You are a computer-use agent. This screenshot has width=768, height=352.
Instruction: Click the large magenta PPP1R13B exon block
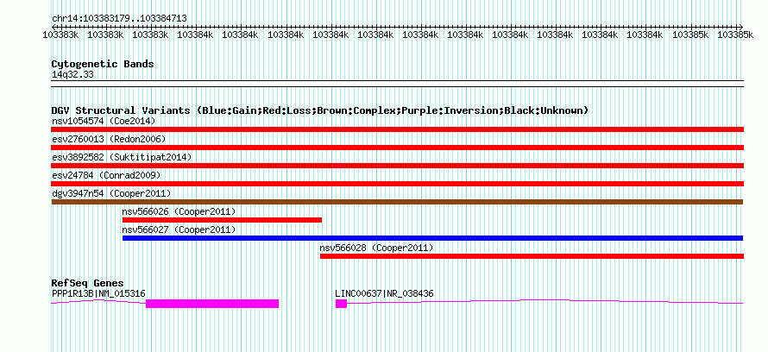(212, 304)
